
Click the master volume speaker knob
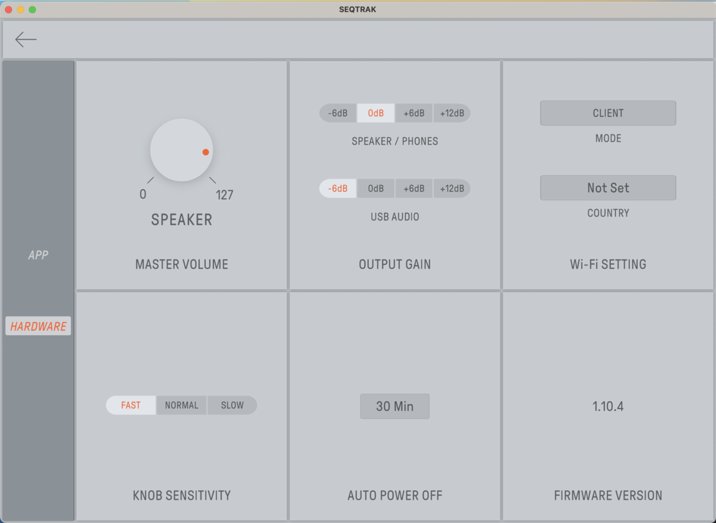pyautogui.click(x=181, y=150)
